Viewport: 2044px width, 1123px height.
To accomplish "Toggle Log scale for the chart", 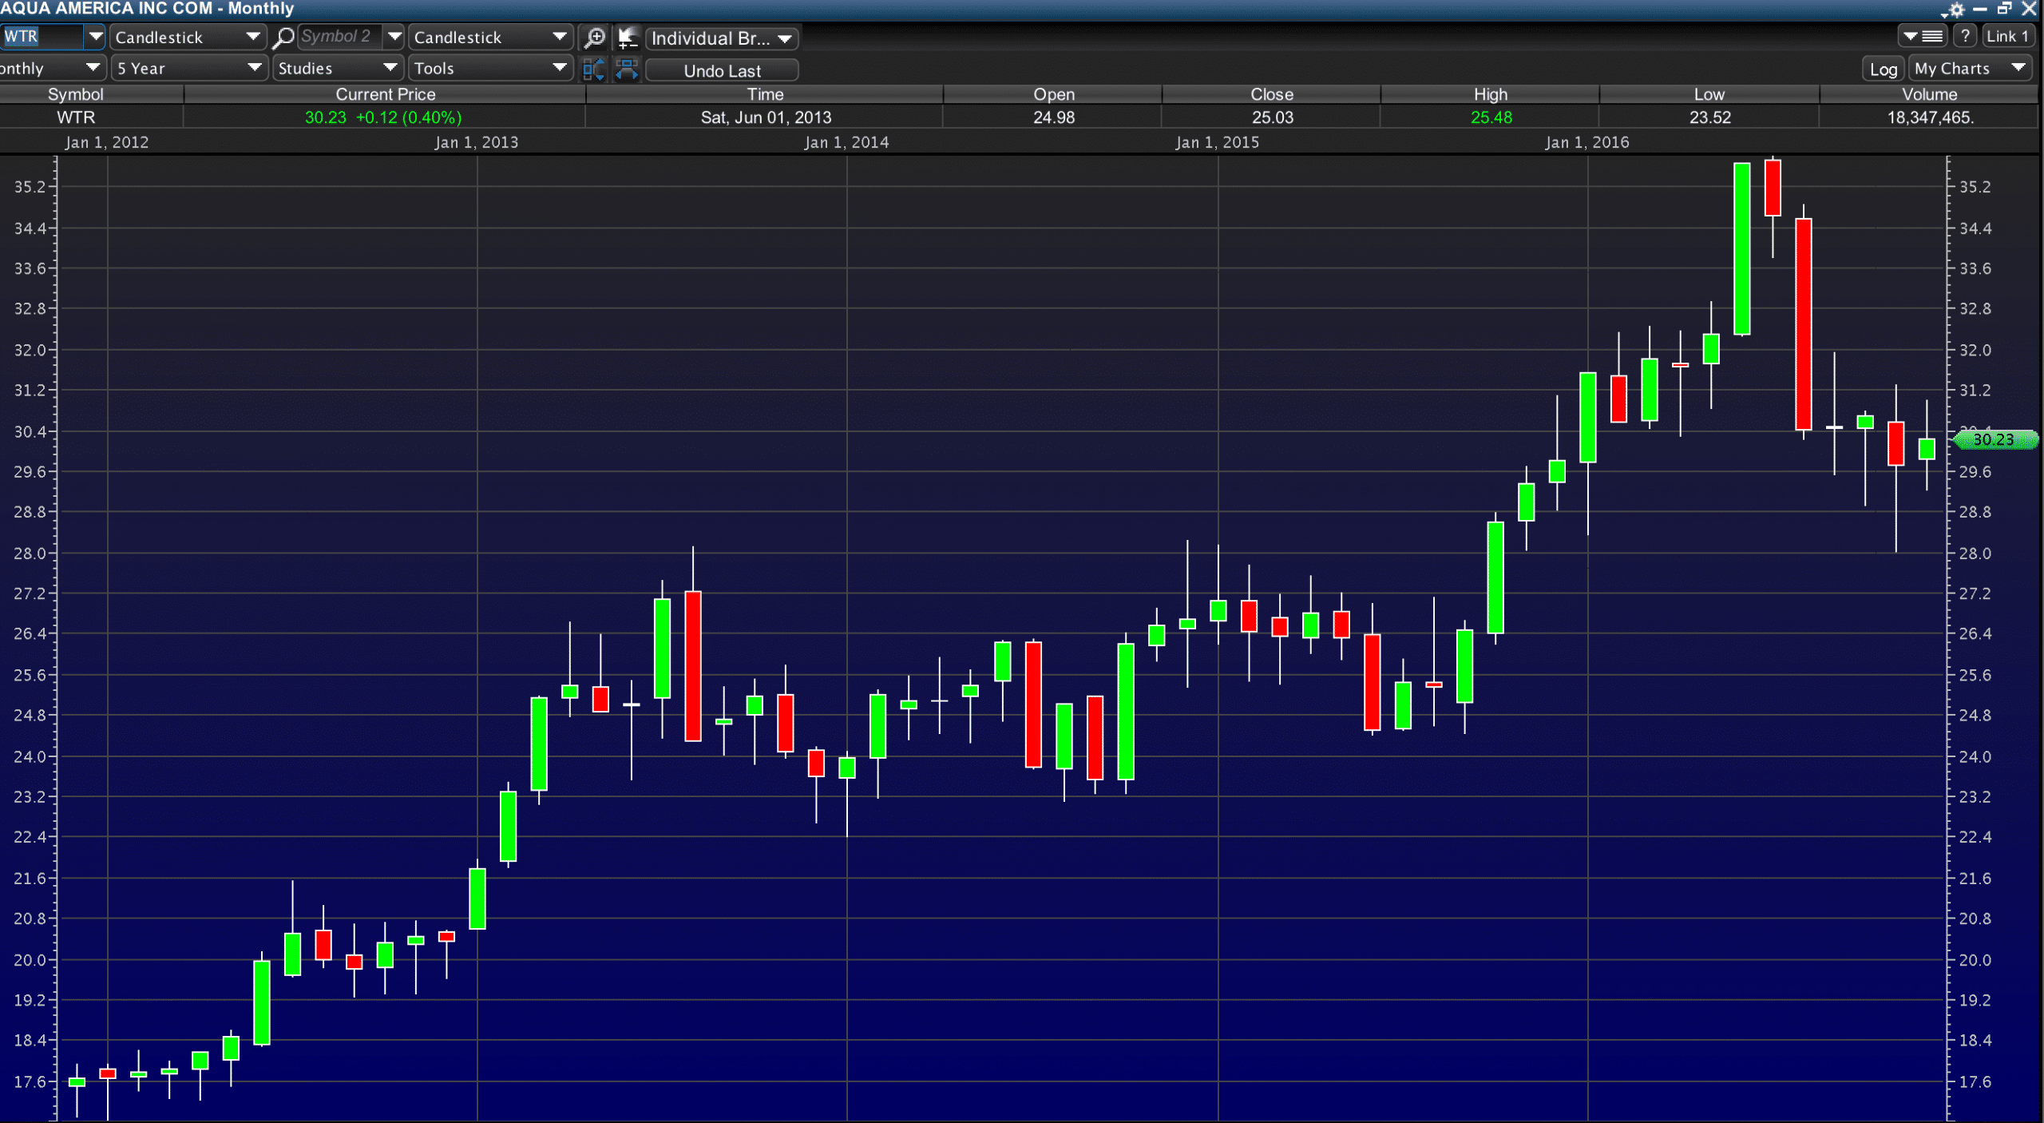I will [x=1883, y=69].
